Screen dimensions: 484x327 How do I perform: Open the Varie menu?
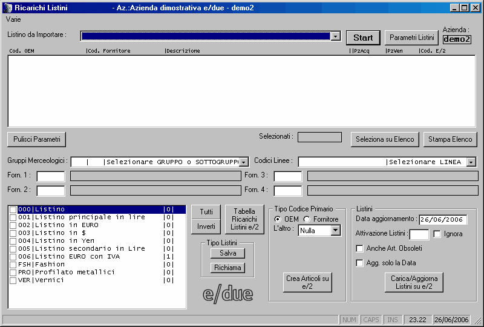[13, 19]
